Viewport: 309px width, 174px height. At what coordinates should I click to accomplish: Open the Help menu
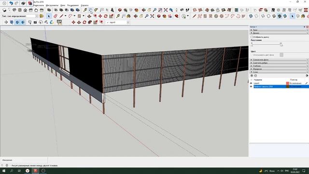84,5
